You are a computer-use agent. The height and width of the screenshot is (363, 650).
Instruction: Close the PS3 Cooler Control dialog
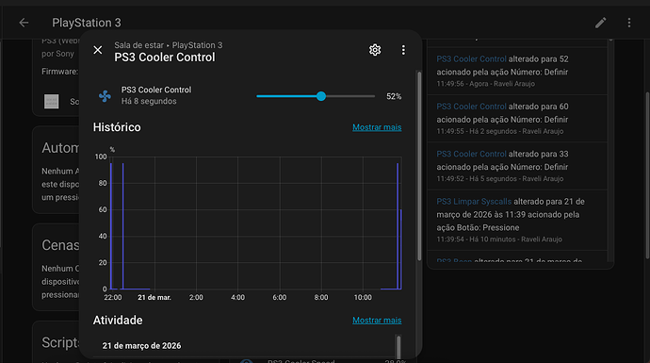tap(98, 50)
